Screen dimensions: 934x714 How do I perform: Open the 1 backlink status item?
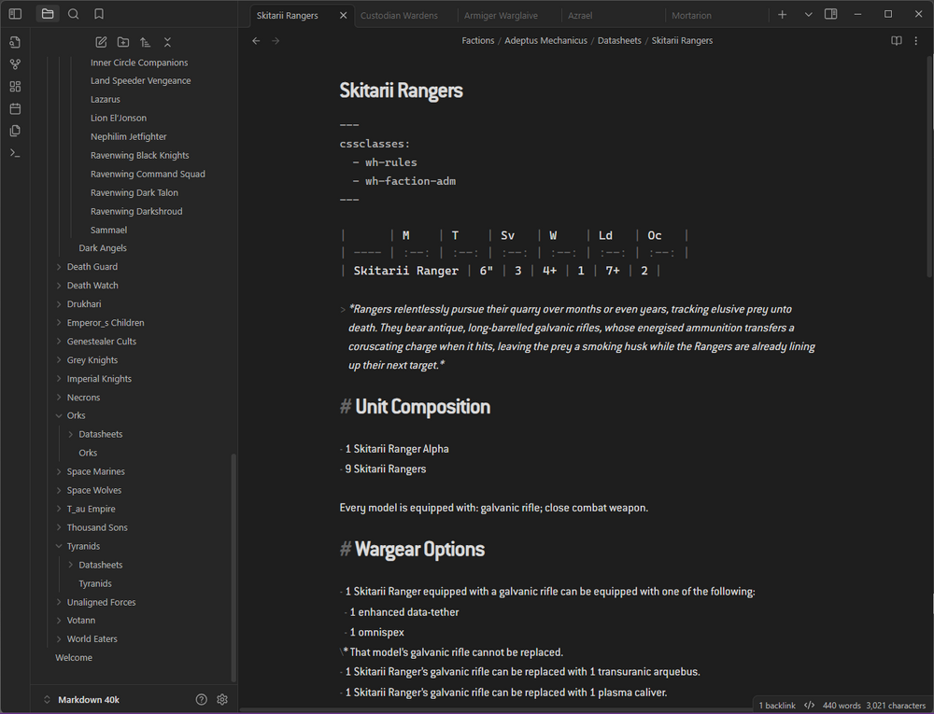click(x=777, y=705)
